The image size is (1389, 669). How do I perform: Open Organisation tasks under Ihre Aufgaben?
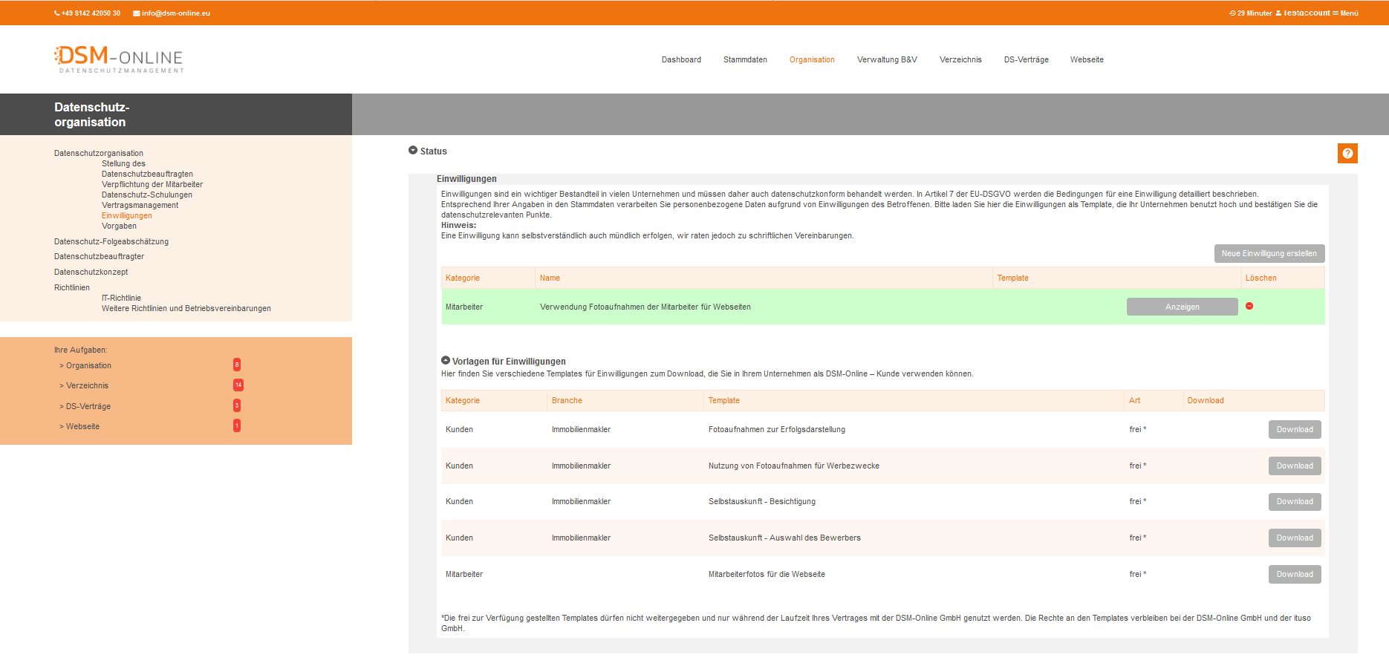[x=85, y=365]
